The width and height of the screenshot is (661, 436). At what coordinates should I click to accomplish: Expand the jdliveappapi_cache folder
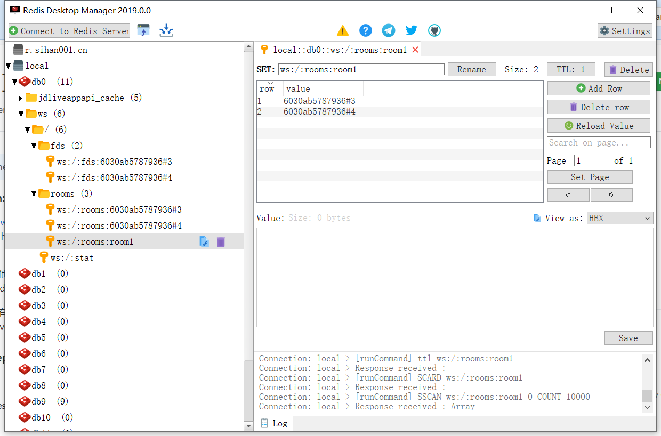pyautogui.click(x=21, y=98)
